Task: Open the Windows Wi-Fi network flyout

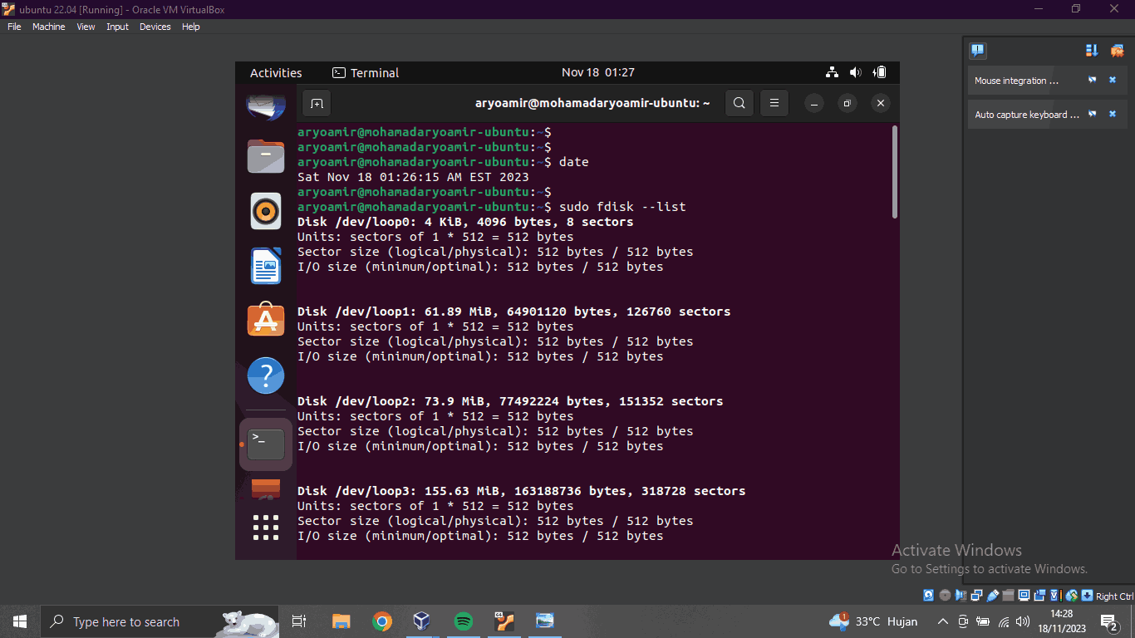Action: tap(1004, 621)
